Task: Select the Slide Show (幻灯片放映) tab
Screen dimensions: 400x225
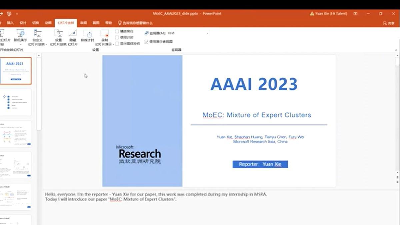Action: pos(66,23)
